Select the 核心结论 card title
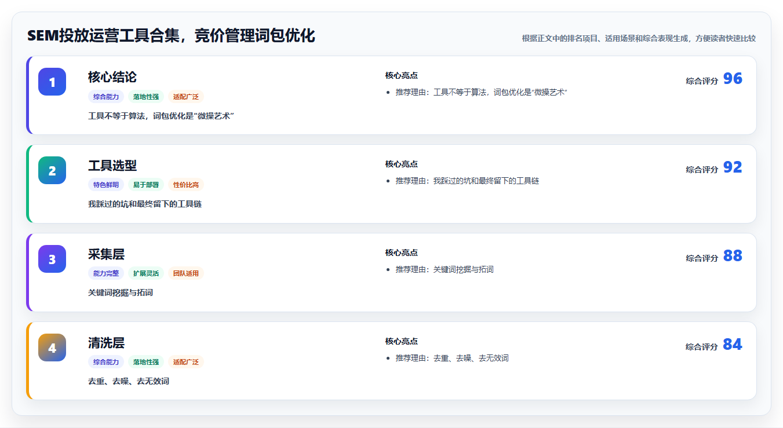 [112, 77]
